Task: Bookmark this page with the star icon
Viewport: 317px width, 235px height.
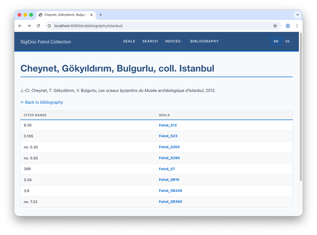Action: pyautogui.click(x=275, y=26)
